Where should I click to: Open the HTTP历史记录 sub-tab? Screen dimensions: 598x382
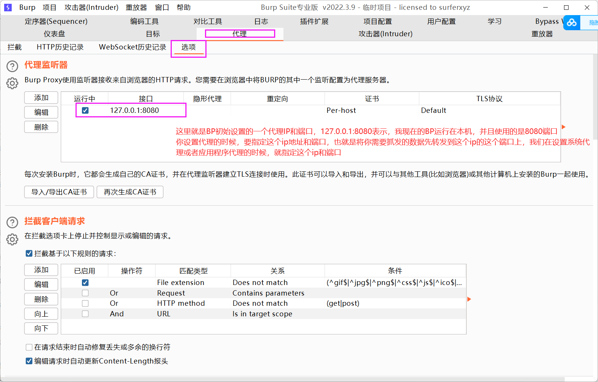(60, 47)
